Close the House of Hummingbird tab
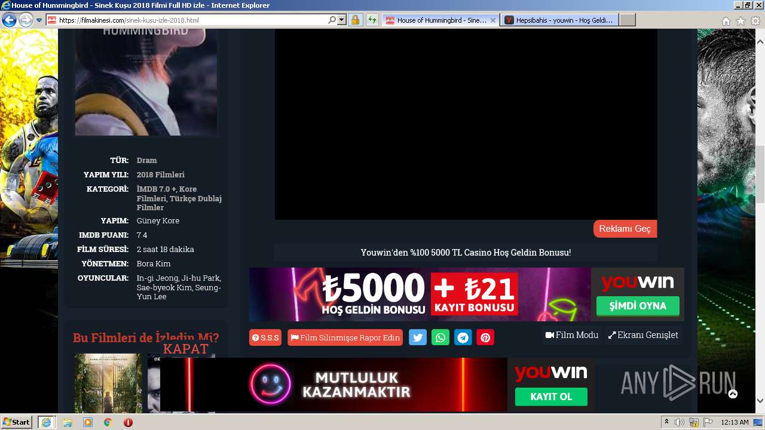The image size is (765, 430). (x=493, y=20)
